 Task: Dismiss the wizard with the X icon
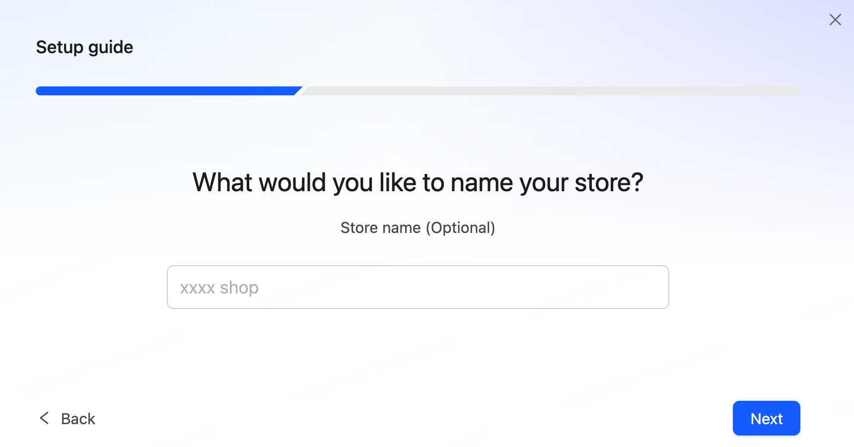(835, 20)
